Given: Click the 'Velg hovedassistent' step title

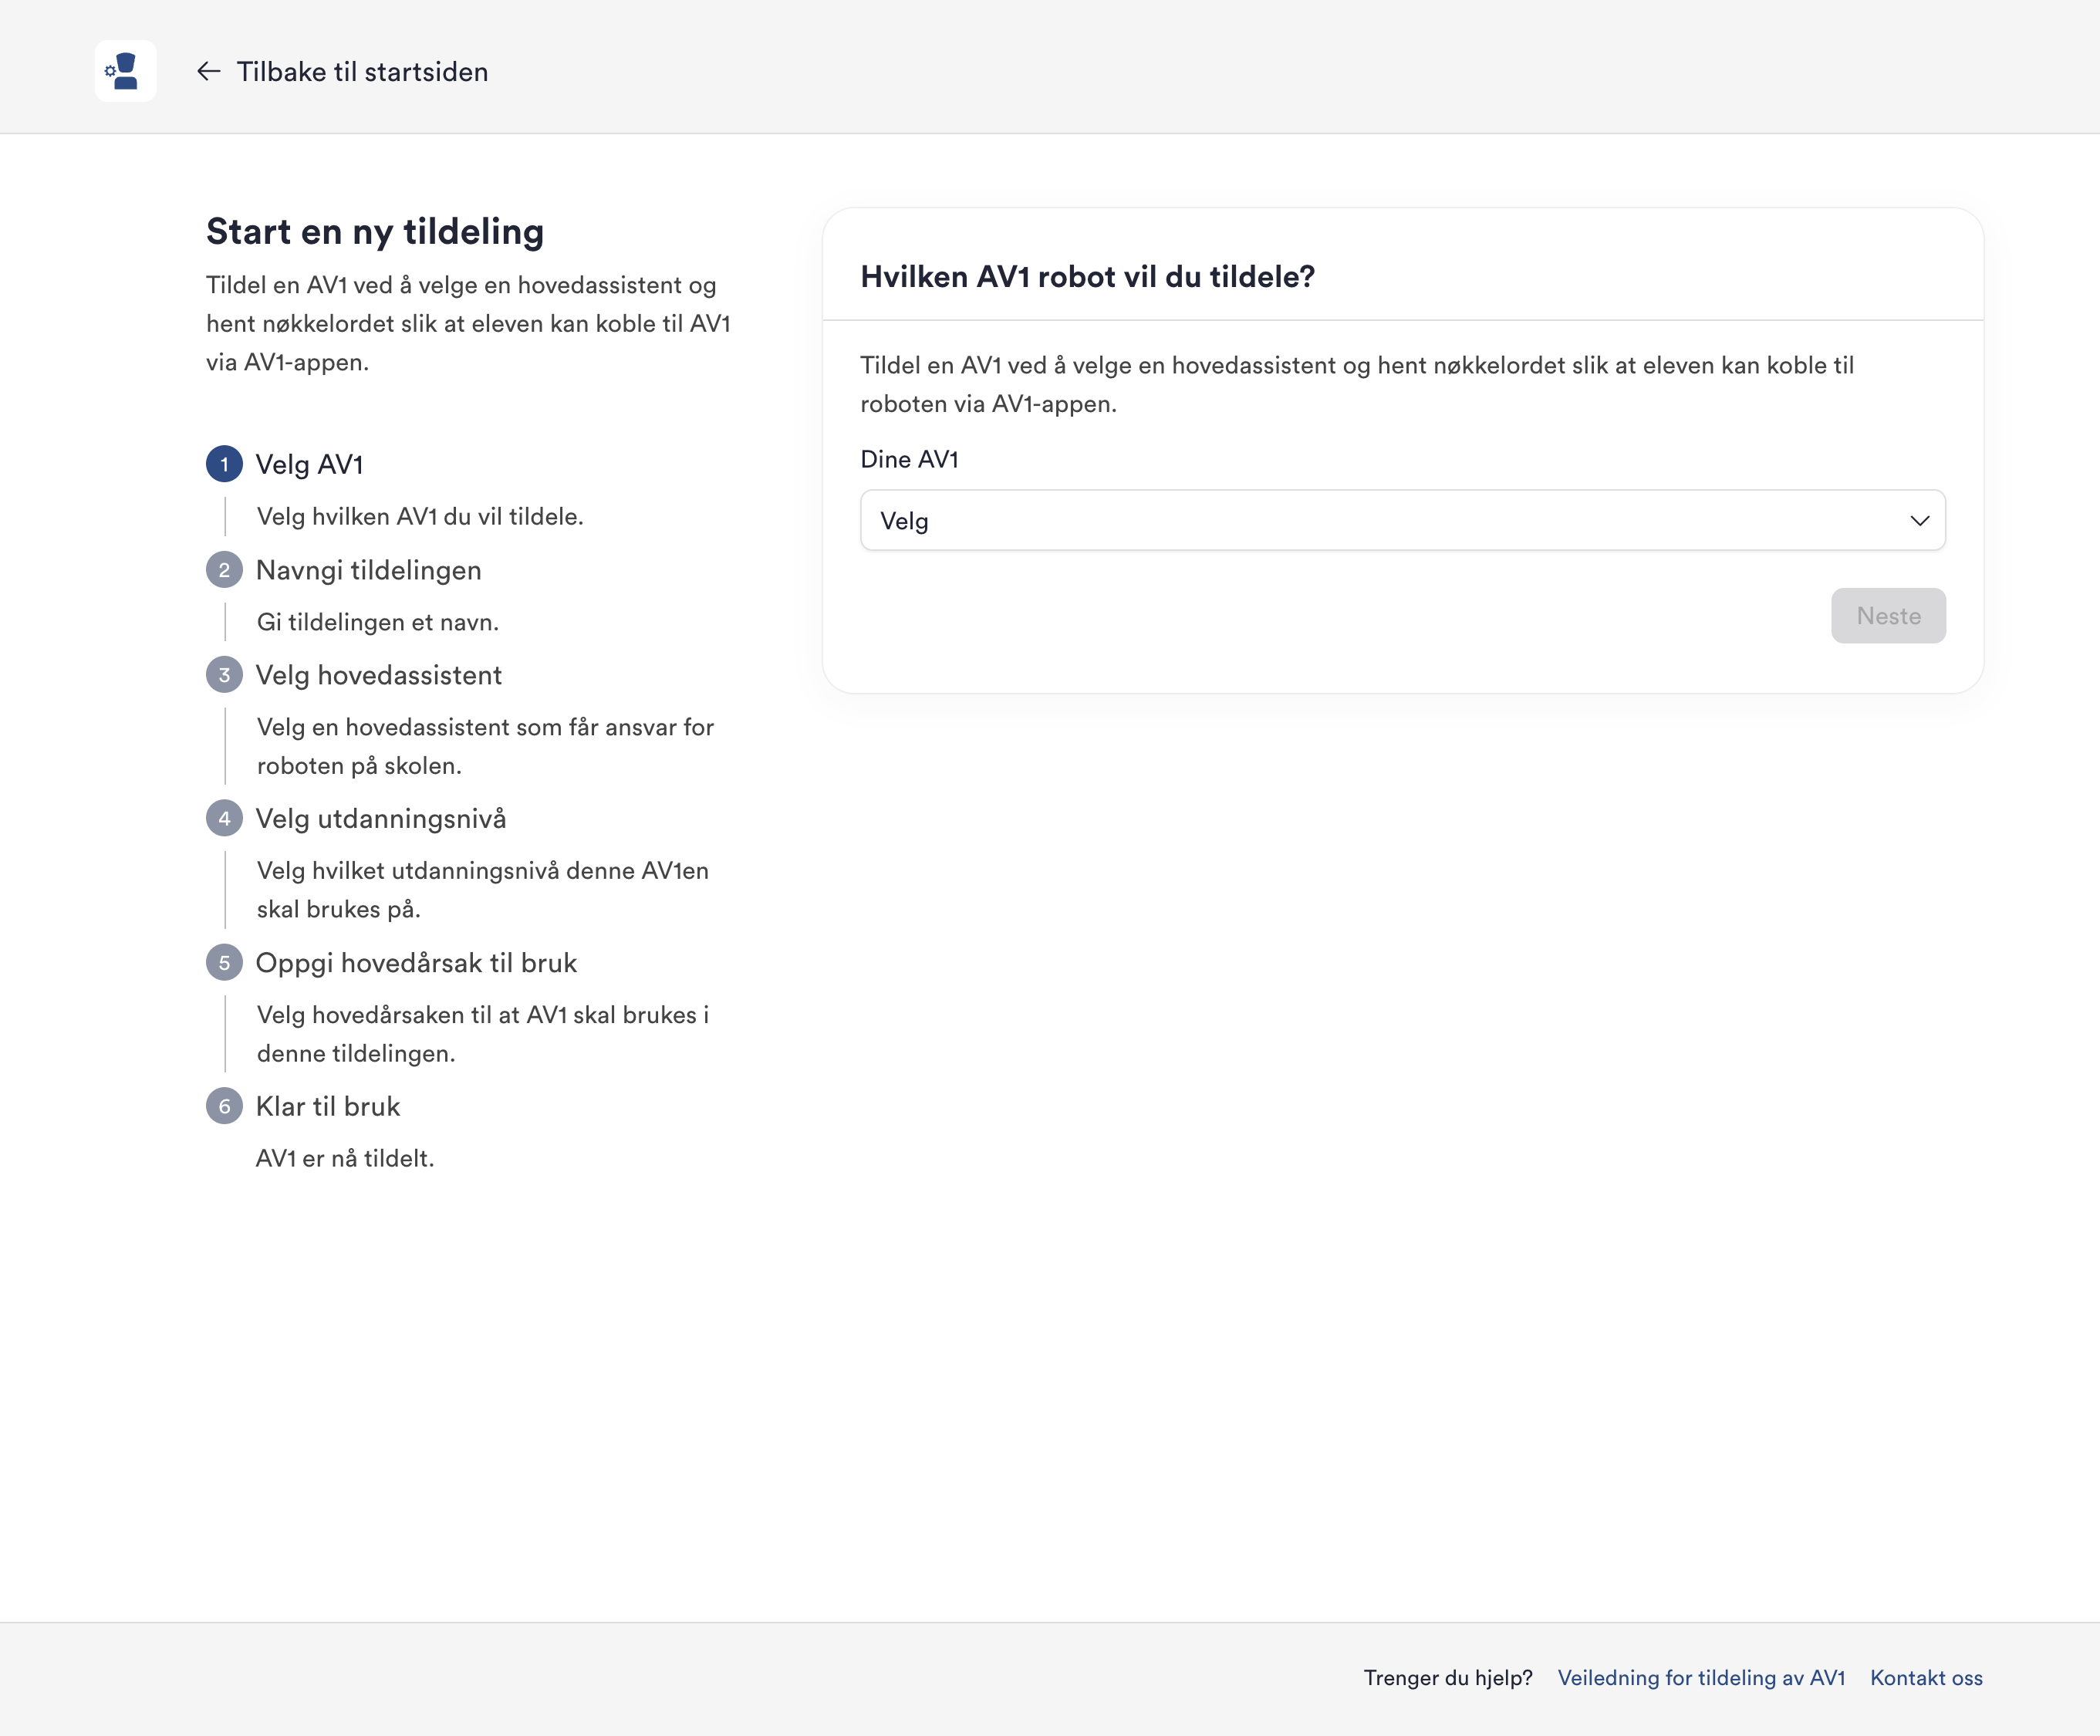Looking at the screenshot, I should pyautogui.click(x=379, y=675).
